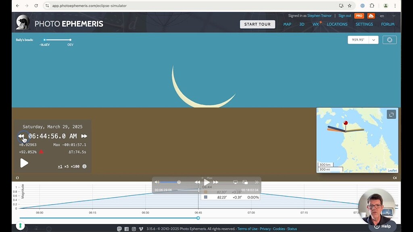Adjust the Baily's beads exposure slider
Screen dimensions: 413x232
tap(57, 40)
